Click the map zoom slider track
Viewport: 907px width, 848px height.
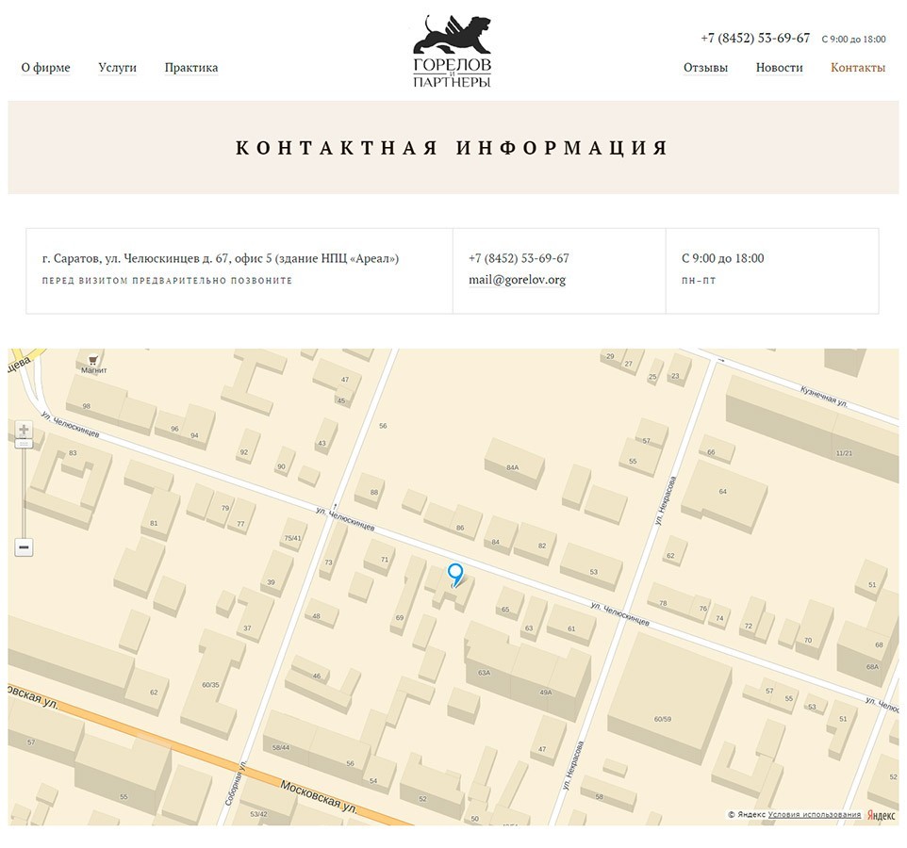(x=24, y=490)
